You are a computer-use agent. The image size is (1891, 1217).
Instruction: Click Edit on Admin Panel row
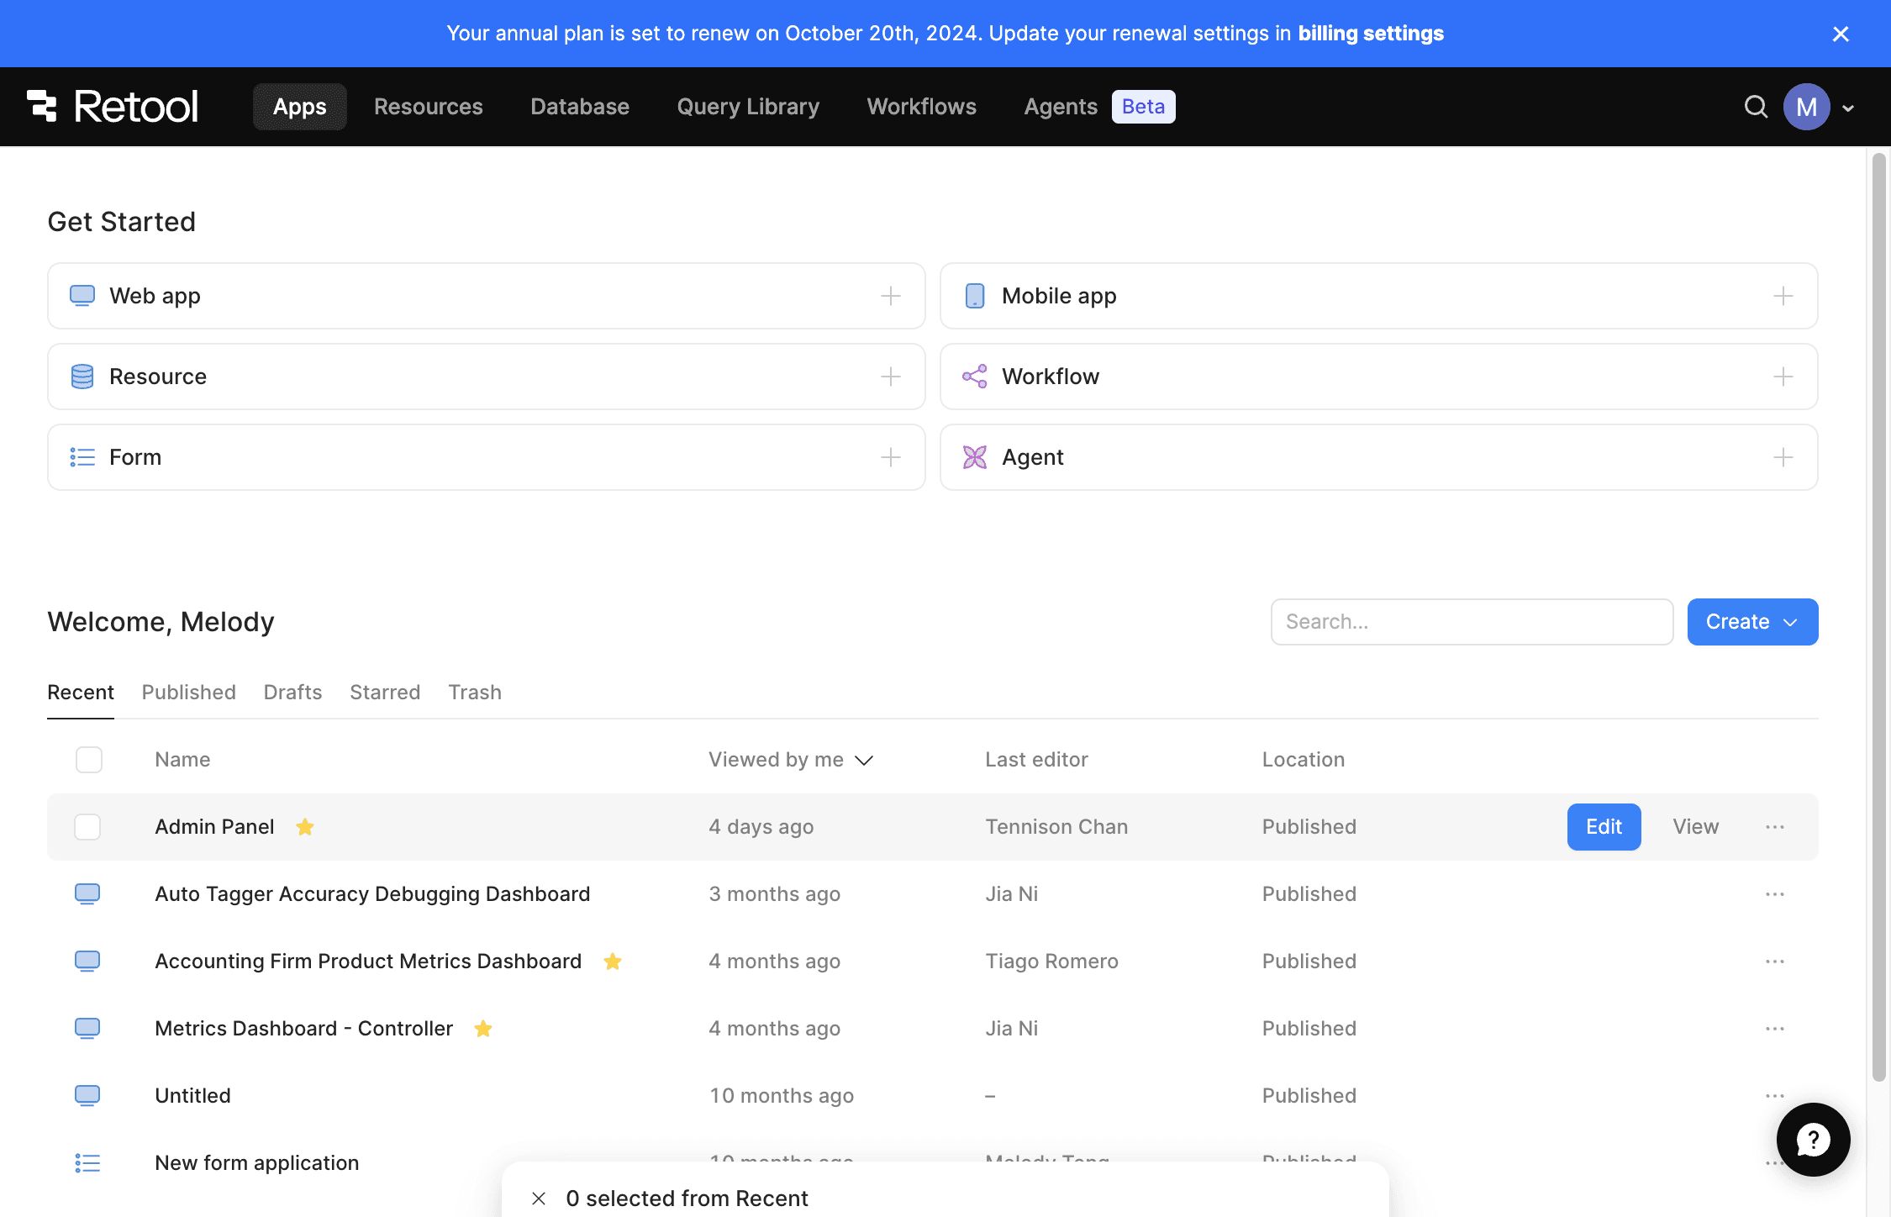click(1603, 826)
